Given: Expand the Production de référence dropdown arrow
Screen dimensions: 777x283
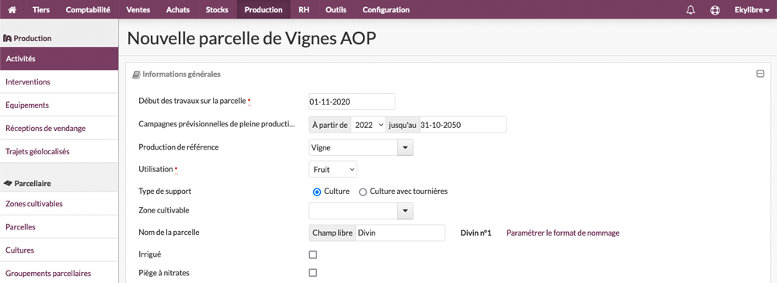Looking at the screenshot, I should [x=406, y=147].
